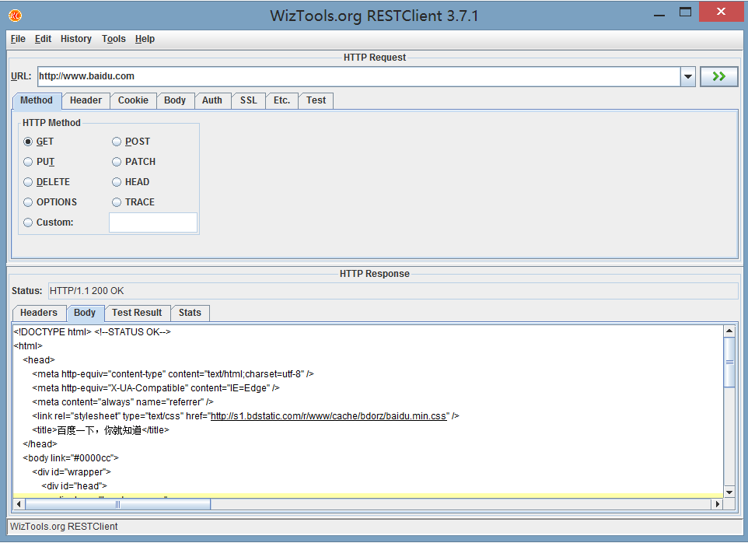Minimize the RESTClient window
Screen dimensions: 748x543
(659, 14)
